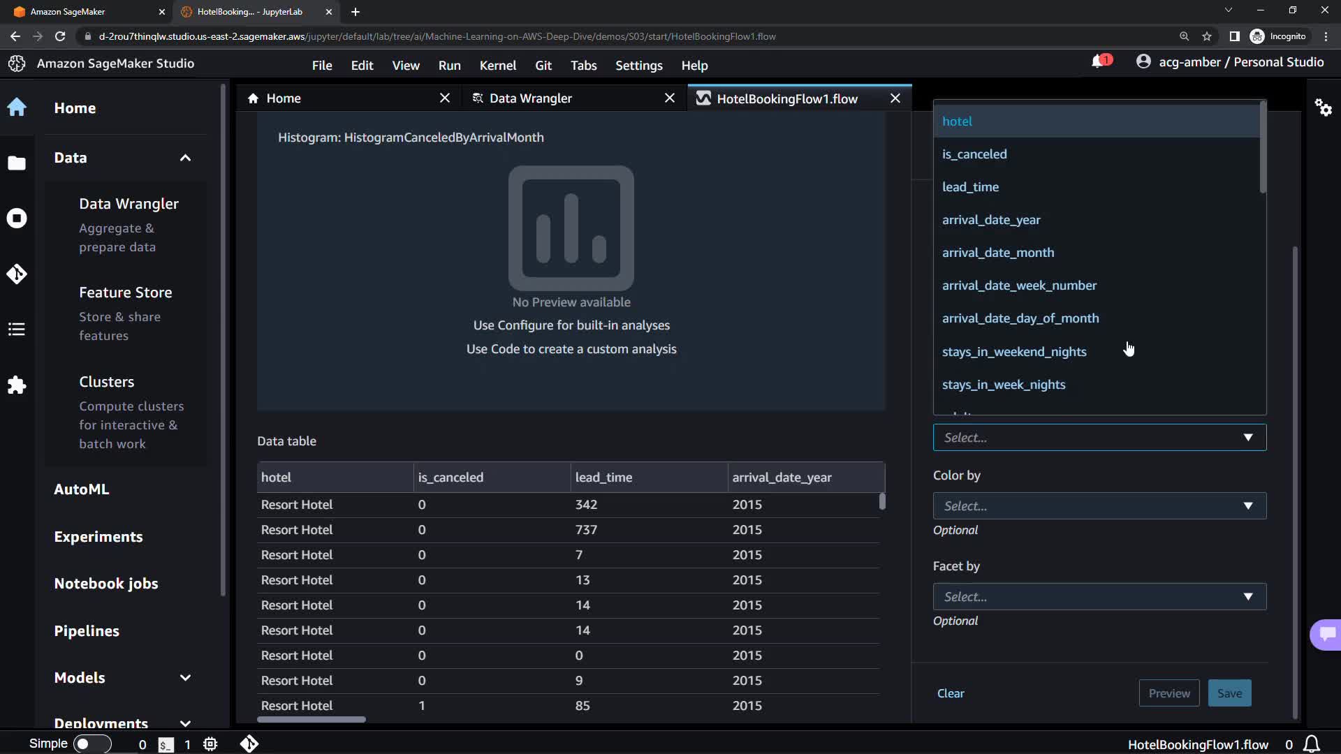Image resolution: width=1341 pixels, height=754 pixels.
Task: Expand the Models section chevron
Action: (185, 678)
